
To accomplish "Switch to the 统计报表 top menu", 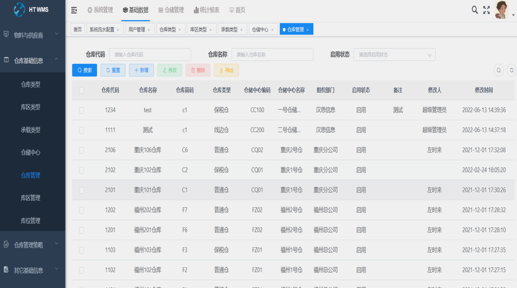I will 207,10.
